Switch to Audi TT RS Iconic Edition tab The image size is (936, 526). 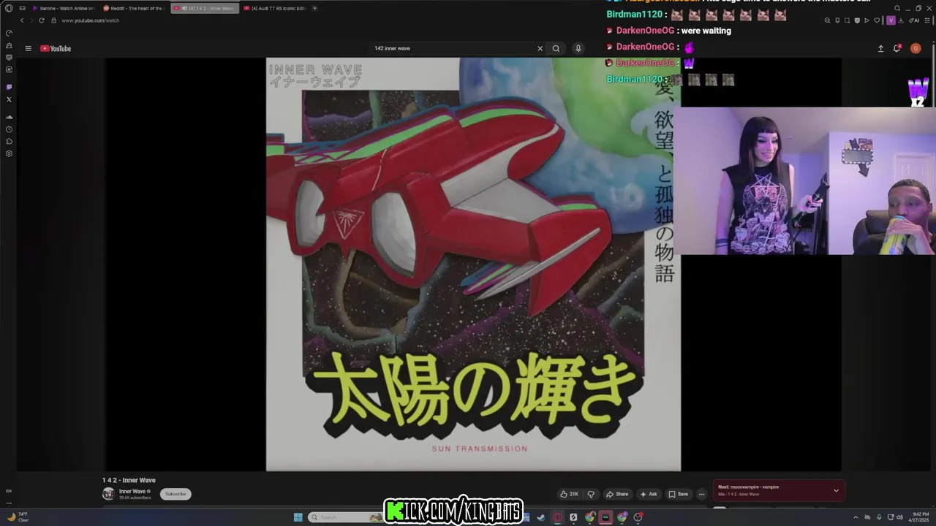click(274, 8)
